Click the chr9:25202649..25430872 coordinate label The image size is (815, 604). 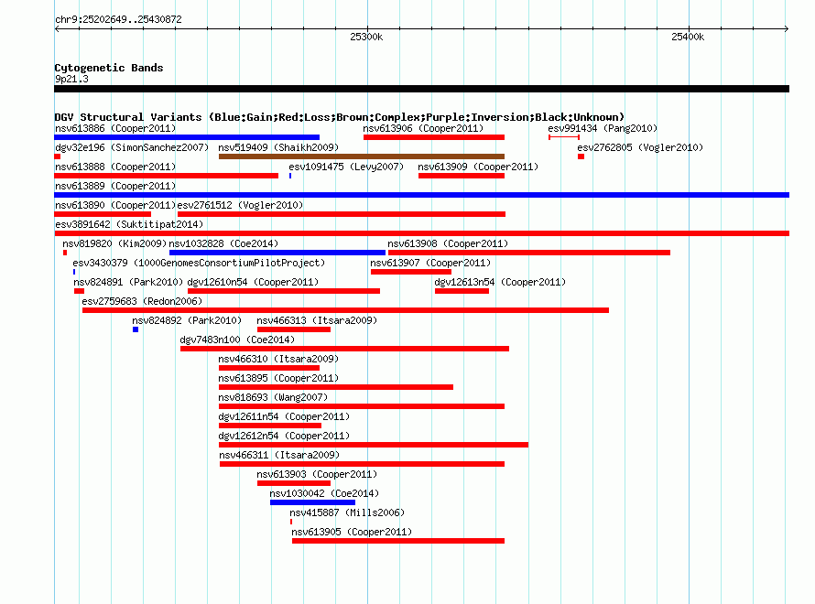(118, 19)
